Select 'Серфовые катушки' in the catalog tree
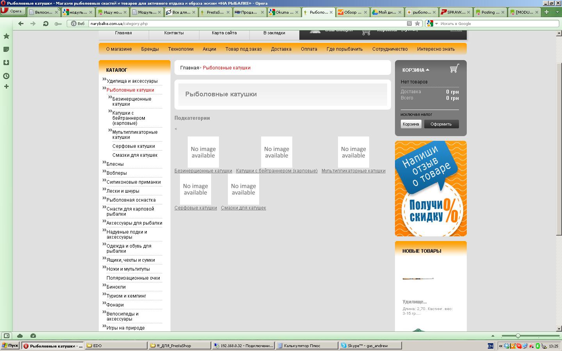This screenshot has width=562, height=351. pos(133,146)
